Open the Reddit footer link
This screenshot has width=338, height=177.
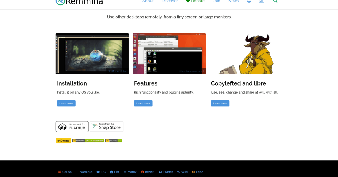(147, 172)
